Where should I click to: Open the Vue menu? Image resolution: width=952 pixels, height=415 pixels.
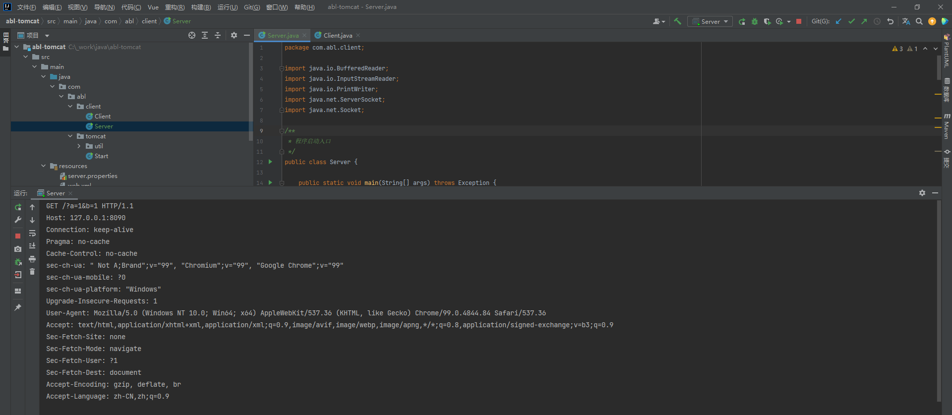(153, 7)
